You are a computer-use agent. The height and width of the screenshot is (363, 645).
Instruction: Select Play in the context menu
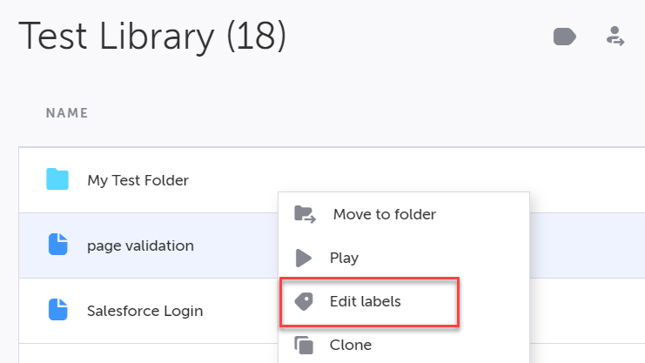(x=344, y=258)
